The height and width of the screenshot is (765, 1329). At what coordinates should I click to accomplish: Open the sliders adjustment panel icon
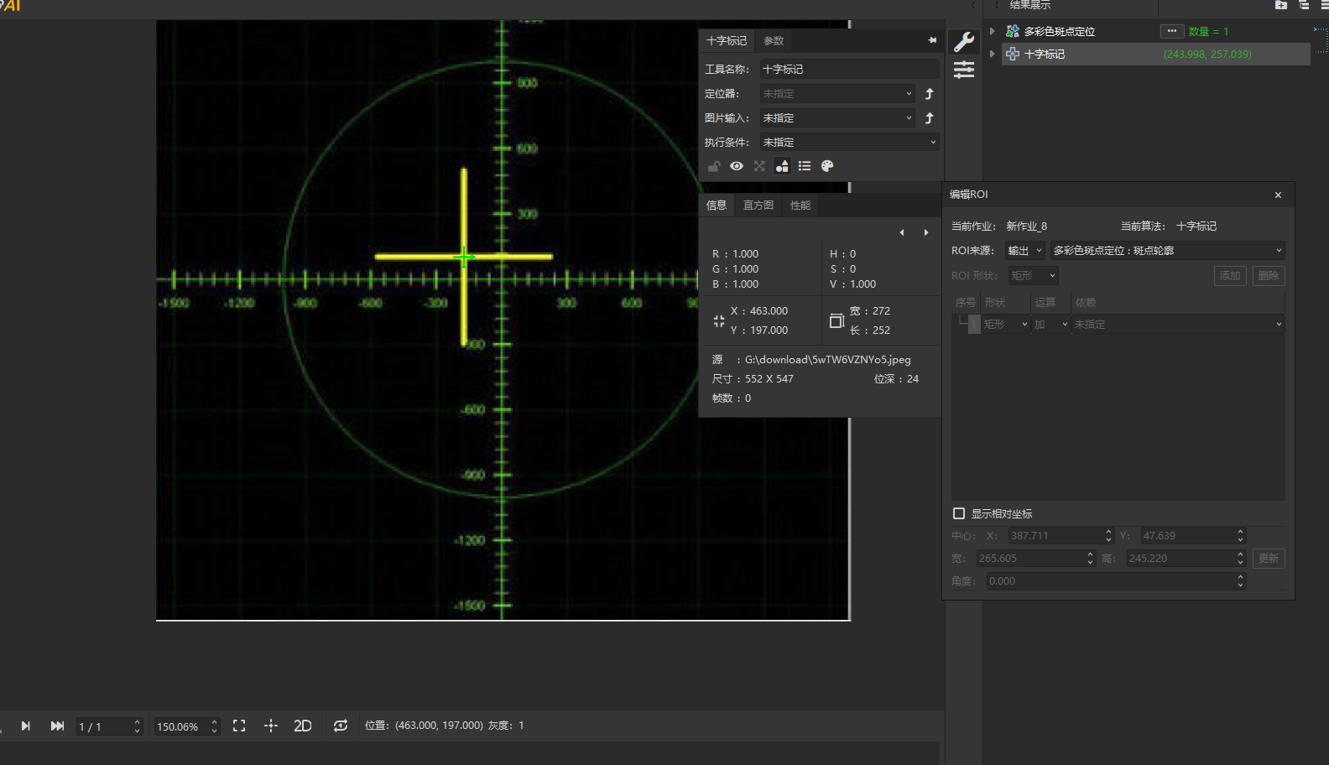point(964,70)
